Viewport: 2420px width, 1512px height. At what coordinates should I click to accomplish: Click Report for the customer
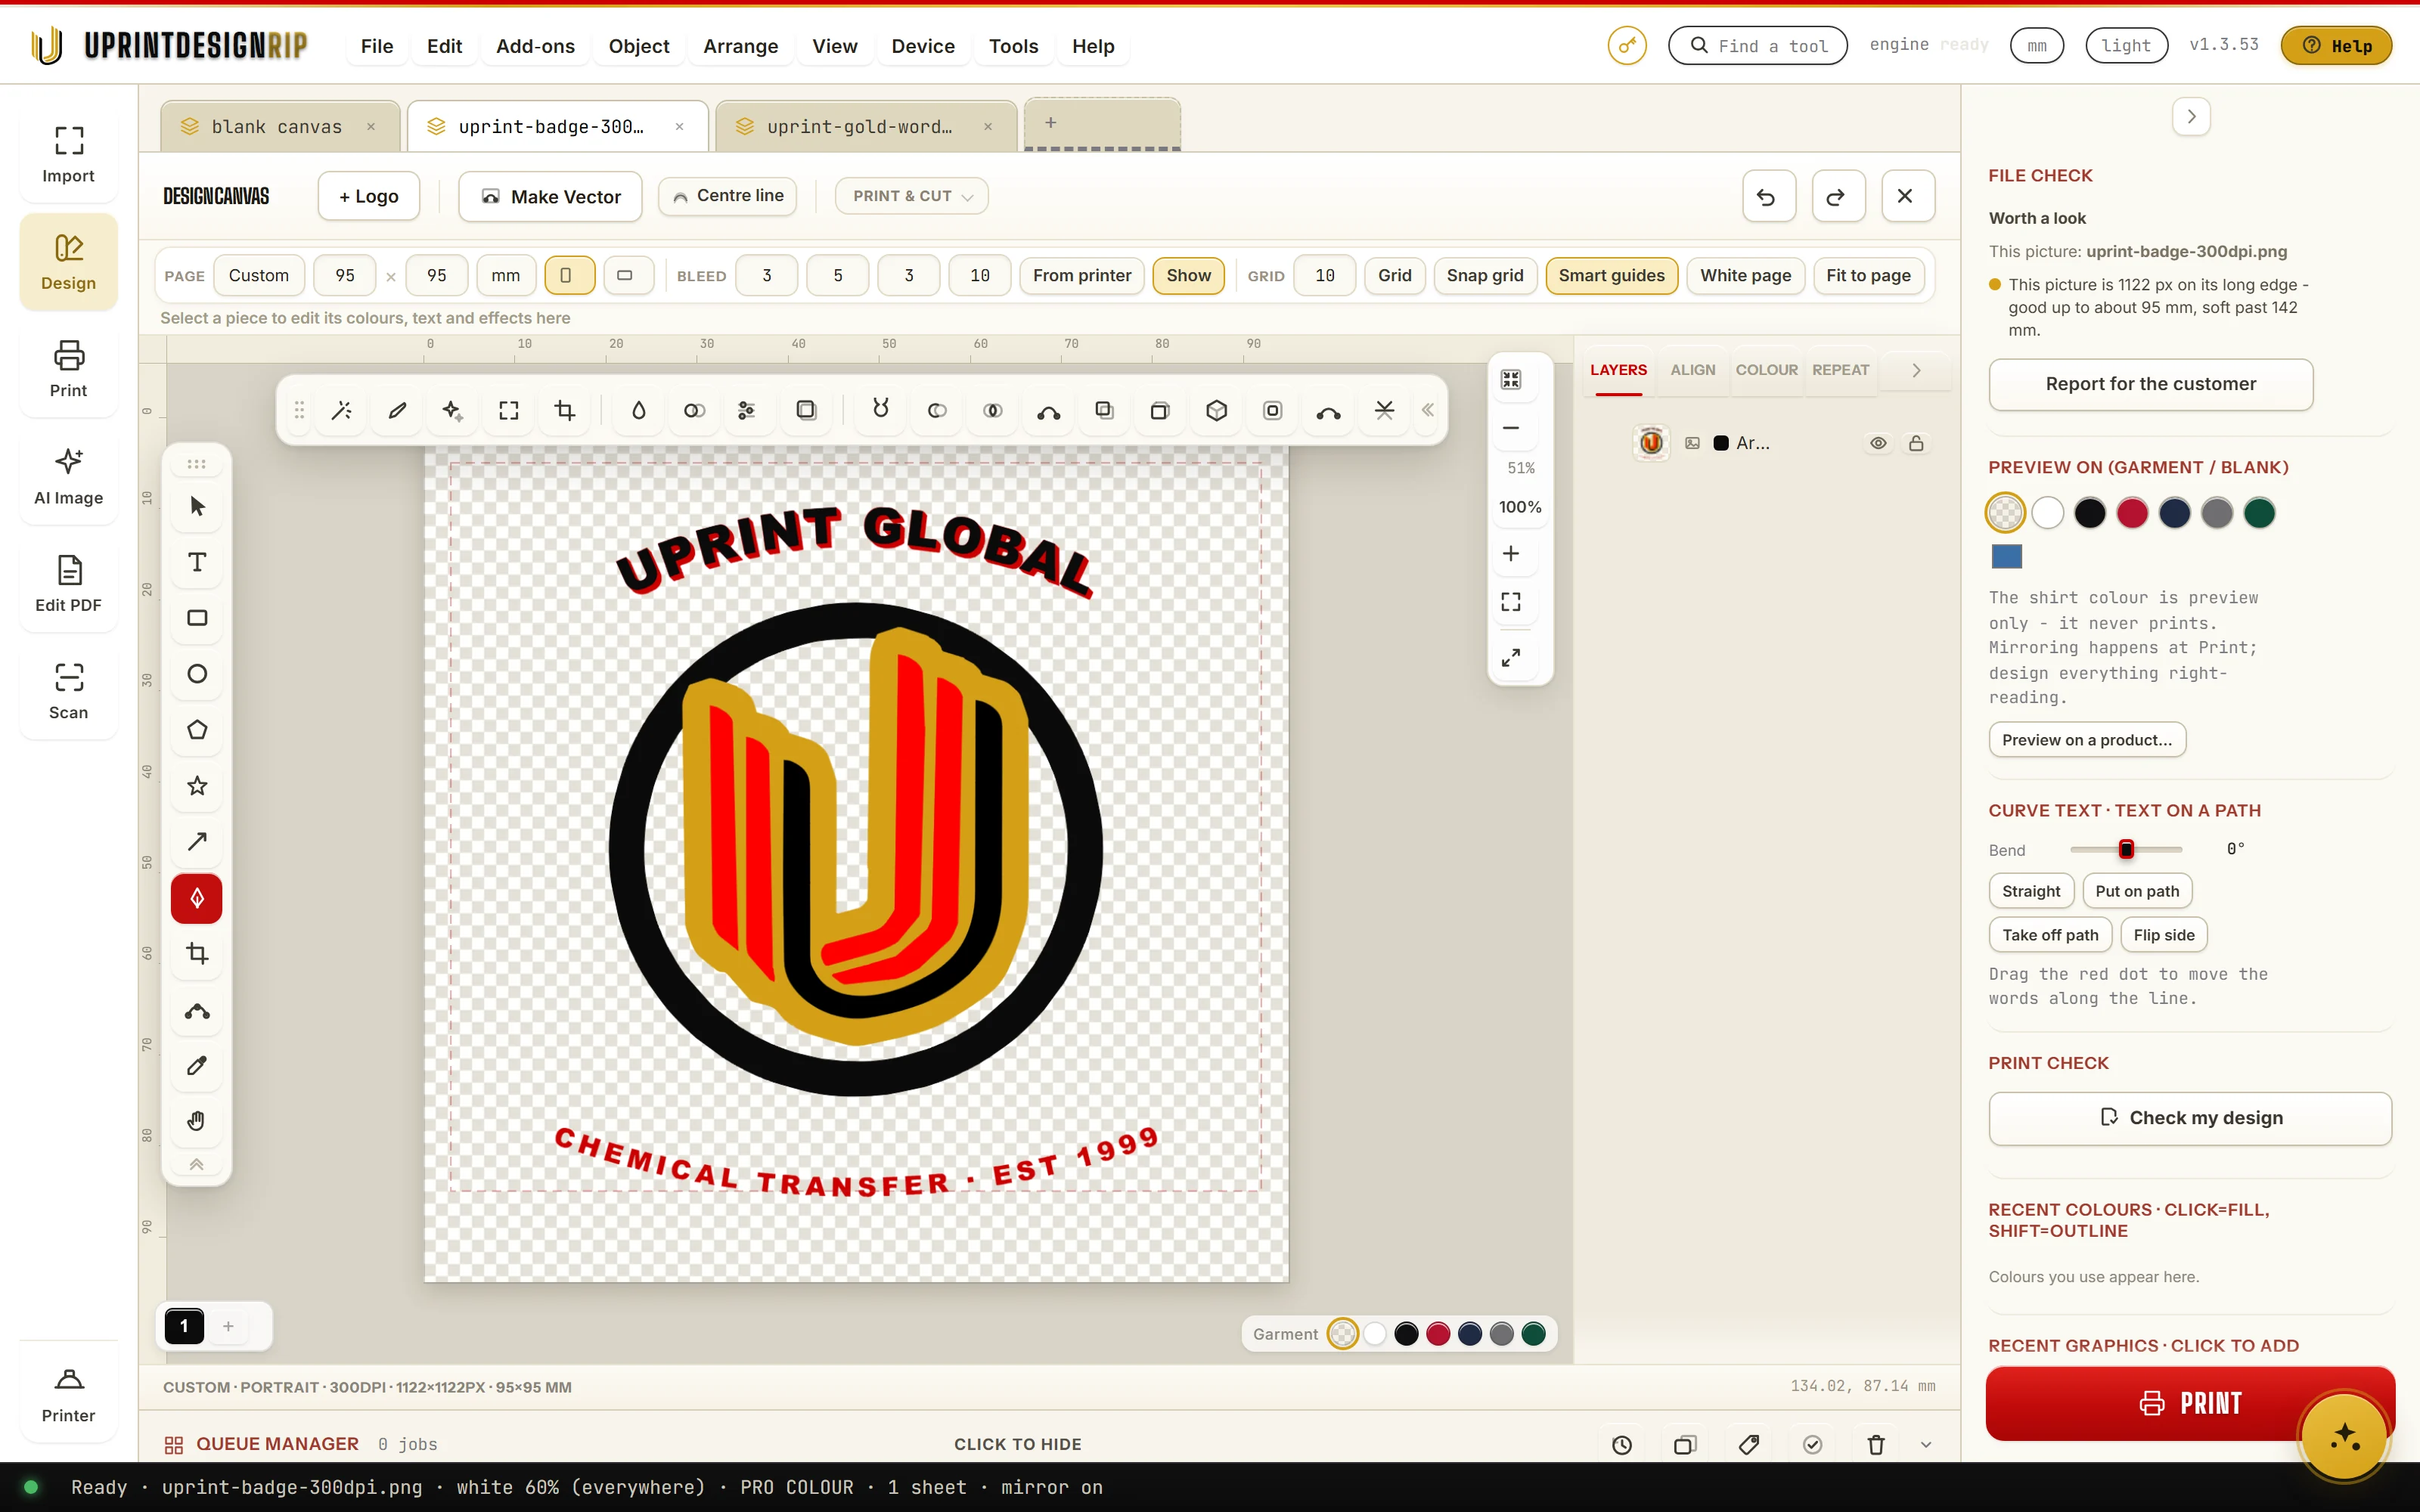[x=2150, y=384]
